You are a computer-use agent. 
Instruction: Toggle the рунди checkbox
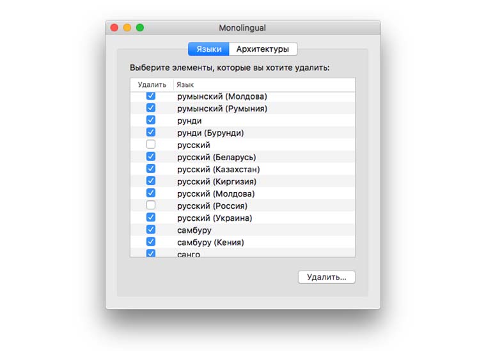click(x=151, y=121)
